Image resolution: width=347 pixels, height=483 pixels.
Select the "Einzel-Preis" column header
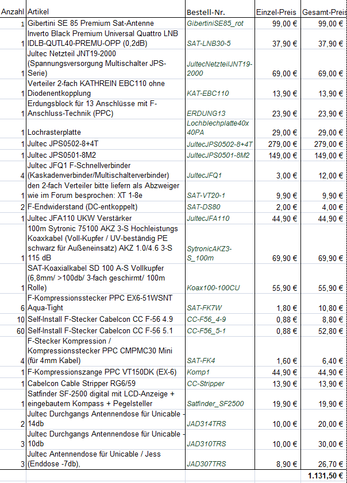tap(278, 12)
